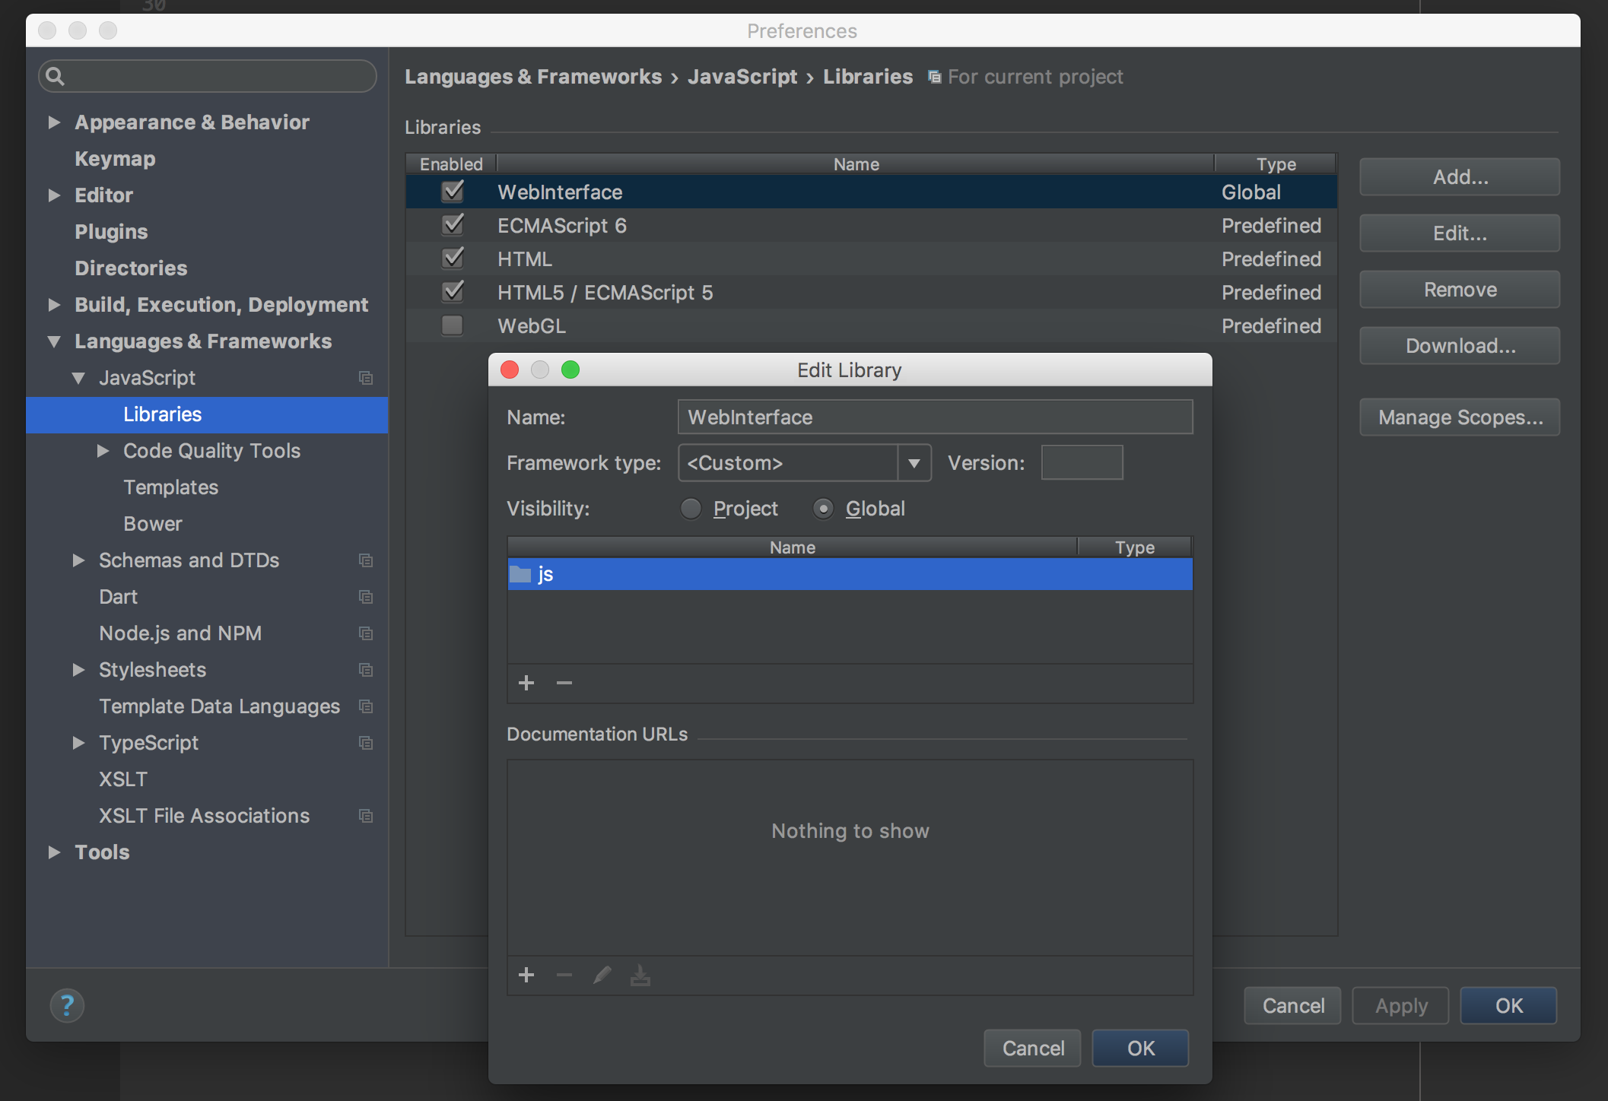
Task: Click the download icon for documentation
Action: pos(639,974)
